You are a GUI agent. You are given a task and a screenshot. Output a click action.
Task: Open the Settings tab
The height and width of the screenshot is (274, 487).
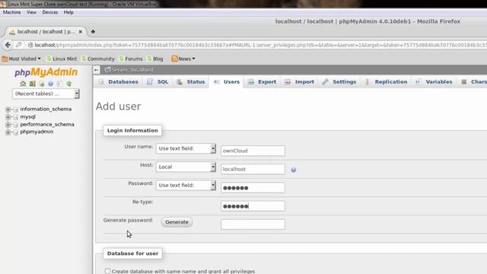(339, 82)
